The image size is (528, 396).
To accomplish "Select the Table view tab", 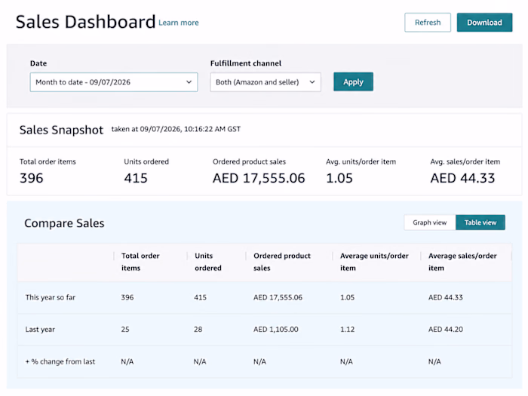I will 480,223.
